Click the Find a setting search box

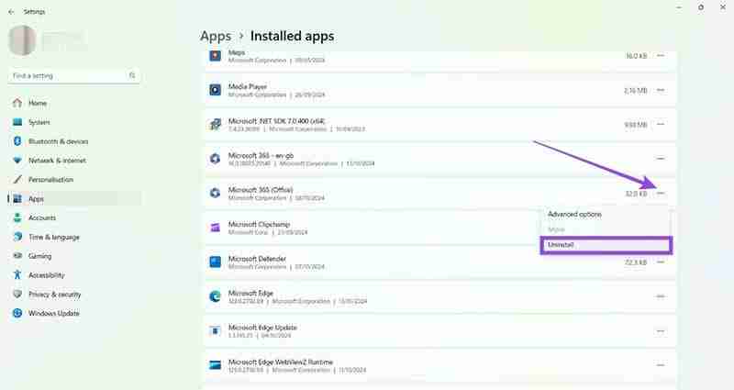73,75
